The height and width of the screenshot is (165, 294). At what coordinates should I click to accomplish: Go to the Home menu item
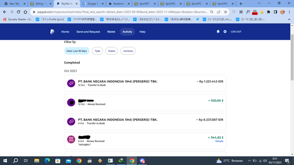(65, 32)
